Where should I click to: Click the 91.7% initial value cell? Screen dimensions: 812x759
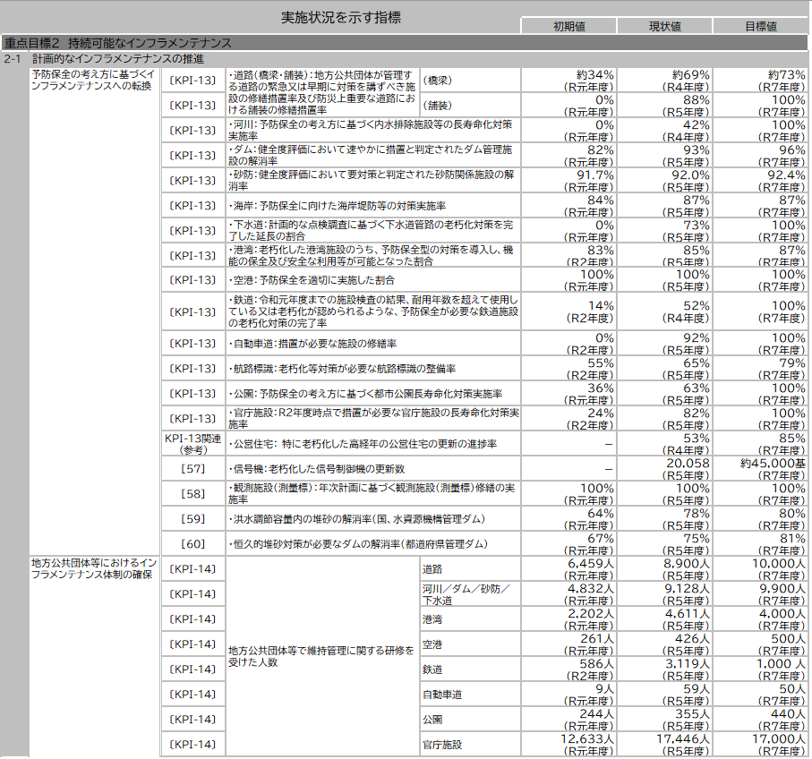[568, 180]
